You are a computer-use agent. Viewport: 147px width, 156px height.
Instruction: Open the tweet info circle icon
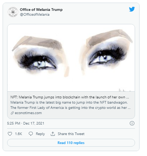(132, 123)
